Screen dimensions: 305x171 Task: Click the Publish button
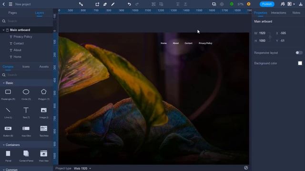tap(267, 4)
